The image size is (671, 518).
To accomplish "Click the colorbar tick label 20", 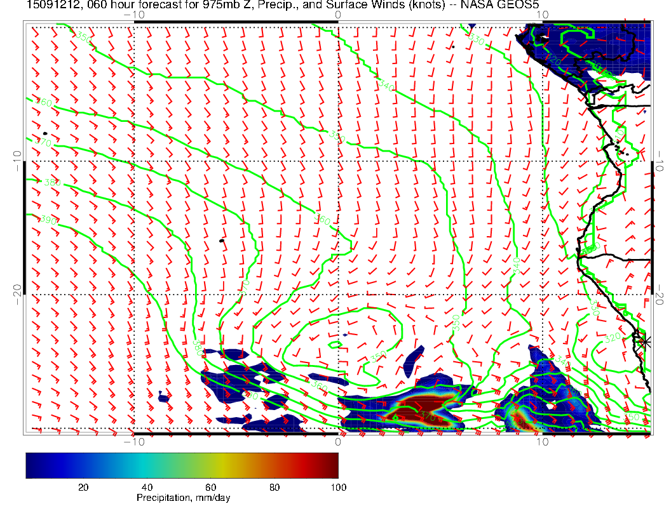I will [x=83, y=487].
